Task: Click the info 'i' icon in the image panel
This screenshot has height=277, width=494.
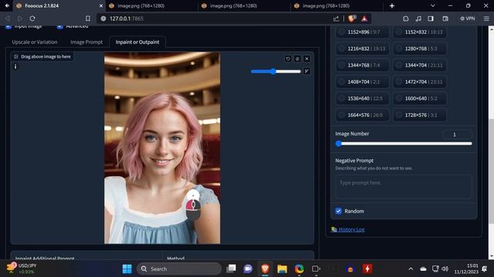Action: click(x=15, y=67)
